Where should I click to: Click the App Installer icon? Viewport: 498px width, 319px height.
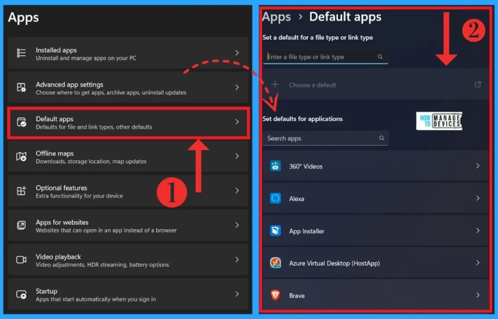[x=275, y=230]
